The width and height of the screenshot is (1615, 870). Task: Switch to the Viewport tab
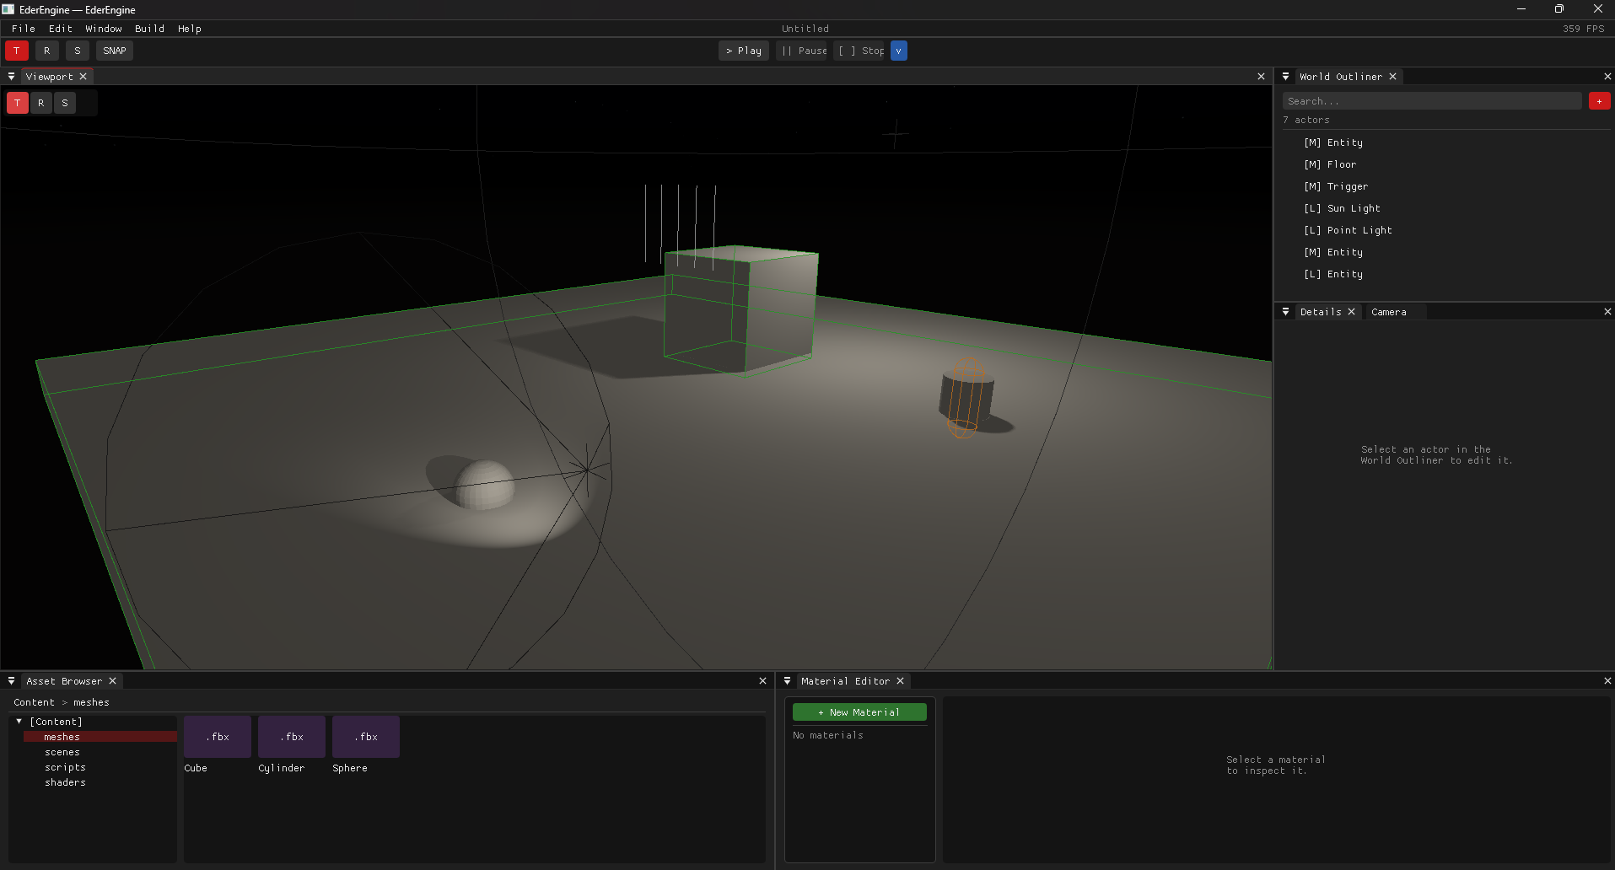click(x=49, y=77)
